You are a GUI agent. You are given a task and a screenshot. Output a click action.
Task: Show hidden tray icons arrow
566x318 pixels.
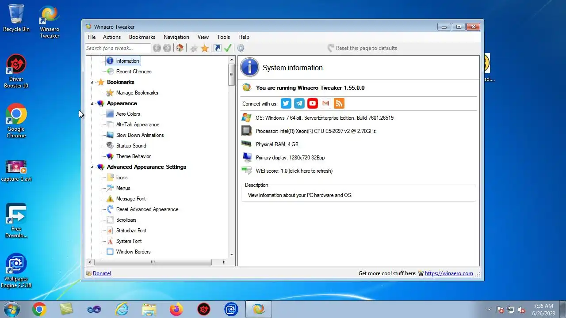pyautogui.click(x=489, y=310)
